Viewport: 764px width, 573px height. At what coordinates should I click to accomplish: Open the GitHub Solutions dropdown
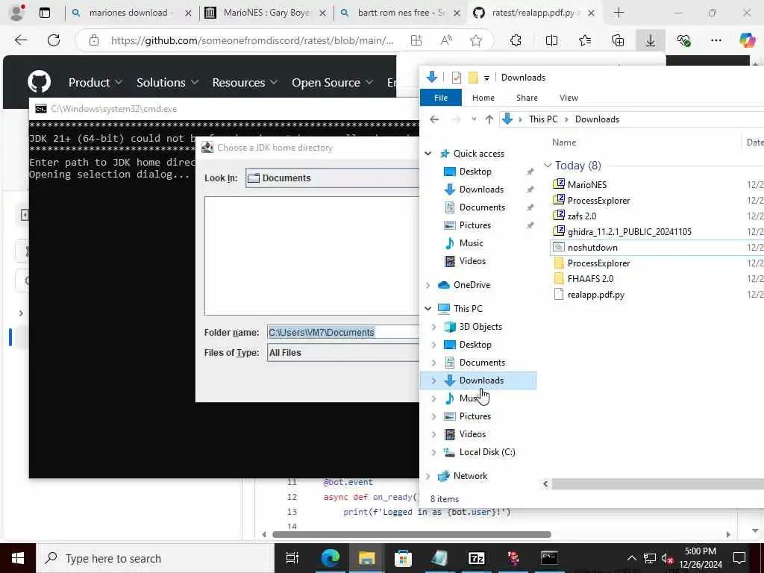point(167,82)
